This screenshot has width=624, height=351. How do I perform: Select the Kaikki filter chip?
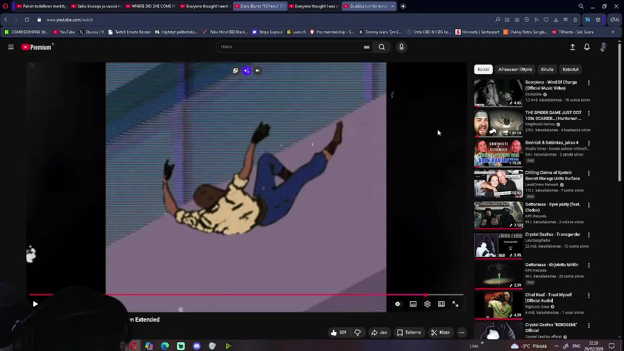(x=483, y=69)
